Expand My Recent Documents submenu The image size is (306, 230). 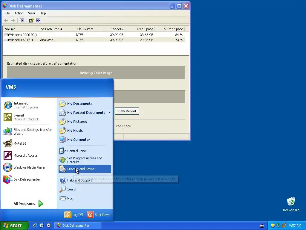pos(85,113)
